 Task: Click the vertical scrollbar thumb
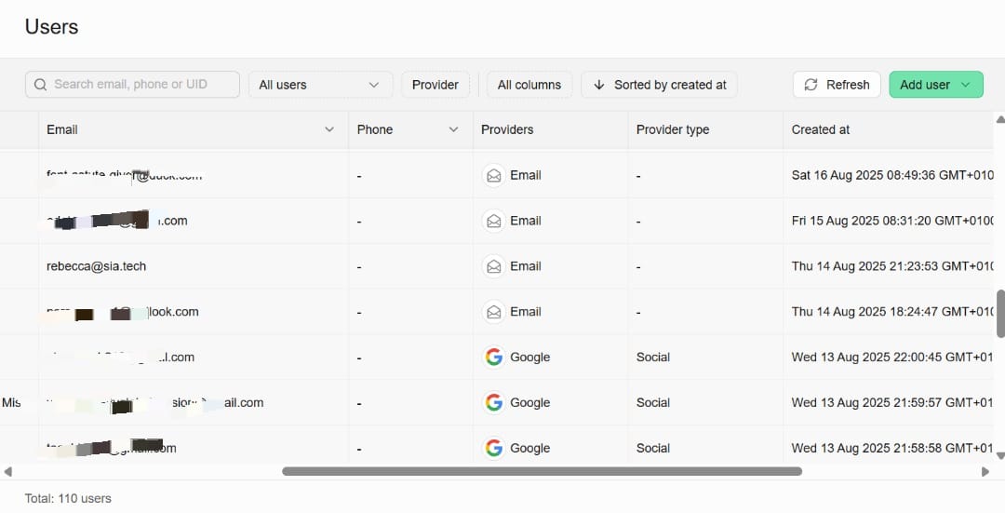[1000, 314]
